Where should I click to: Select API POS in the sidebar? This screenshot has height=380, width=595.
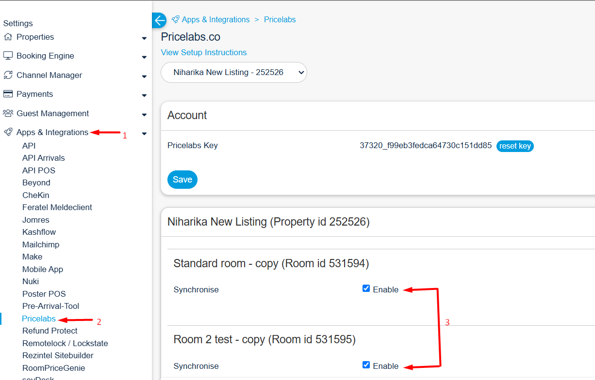click(39, 170)
